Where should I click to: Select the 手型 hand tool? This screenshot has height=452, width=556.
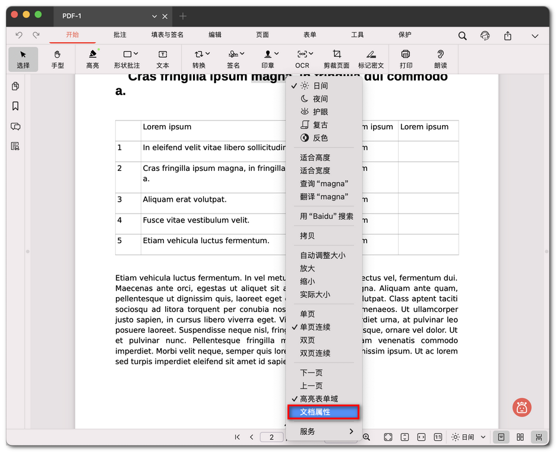(58, 59)
